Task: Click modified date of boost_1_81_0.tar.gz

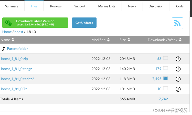Action: pos(101,69)
